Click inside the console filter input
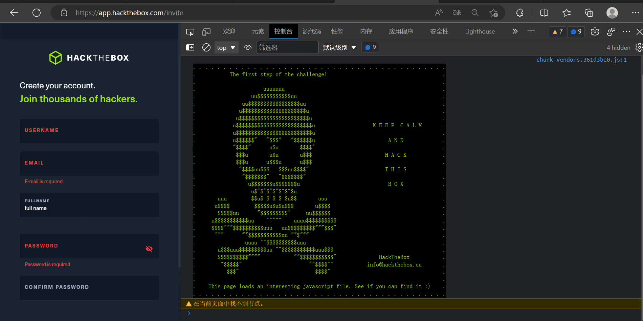The width and height of the screenshot is (643, 321). (287, 47)
